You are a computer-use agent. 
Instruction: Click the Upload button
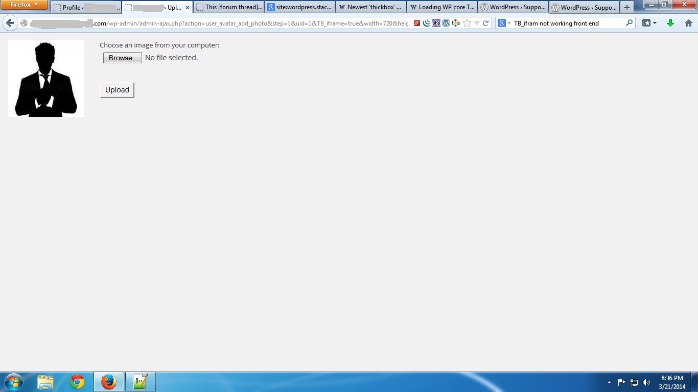coord(117,90)
